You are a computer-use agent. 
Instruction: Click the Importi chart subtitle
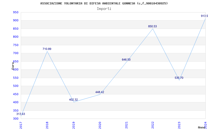pos(104,9)
